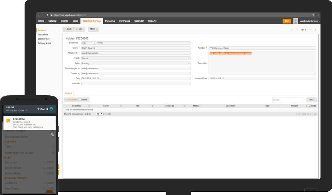Screen dimensions: 332x195
Task: Open the Purchases menu
Action: (124, 21)
